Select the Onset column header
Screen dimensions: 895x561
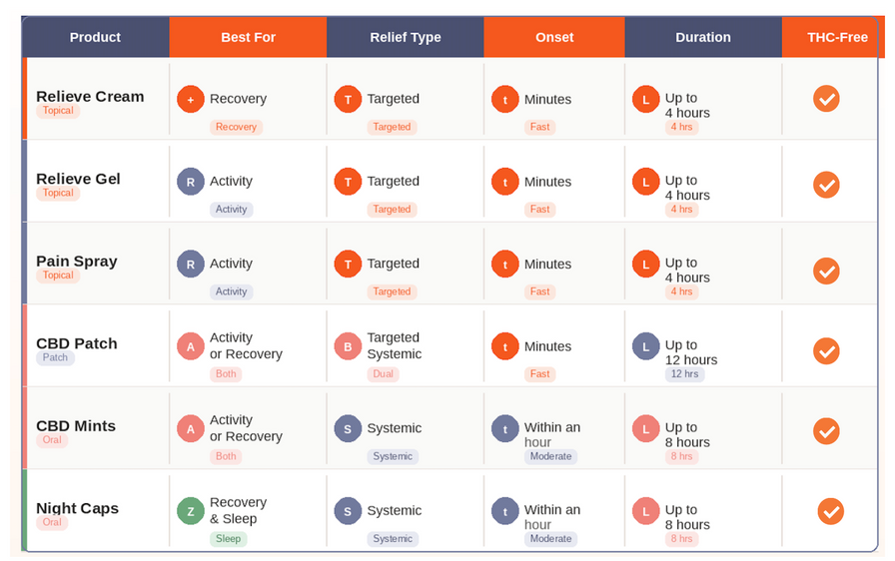tap(554, 37)
